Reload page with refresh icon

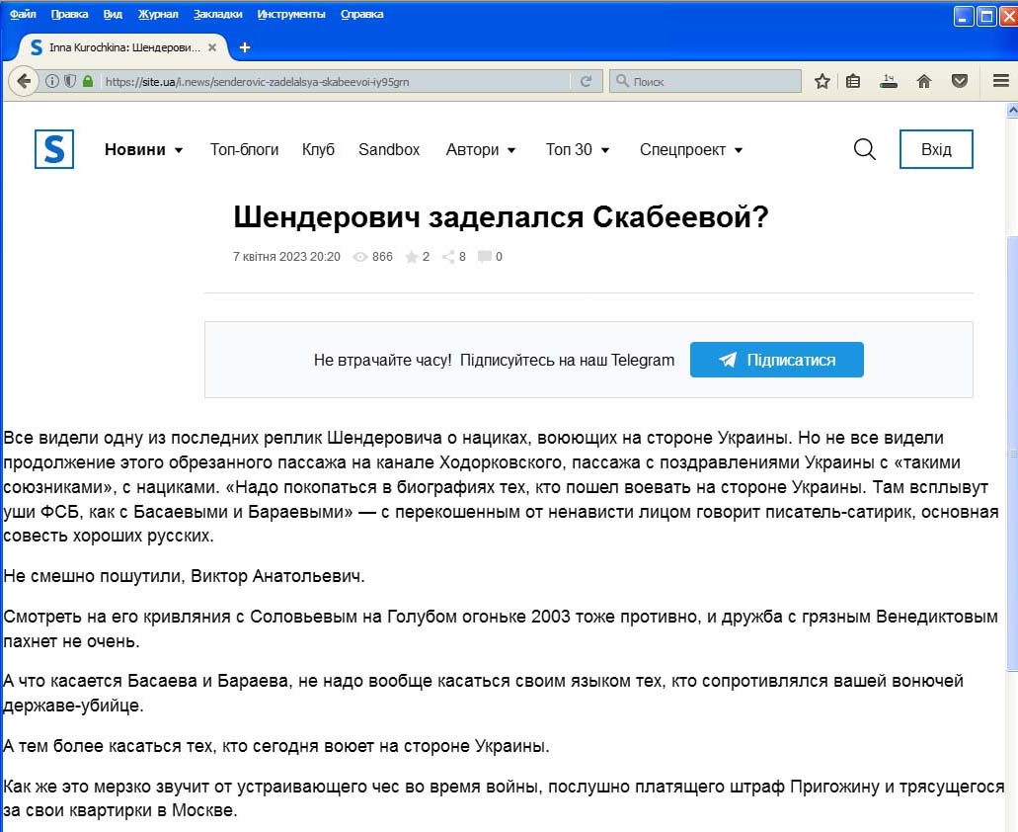click(x=586, y=81)
